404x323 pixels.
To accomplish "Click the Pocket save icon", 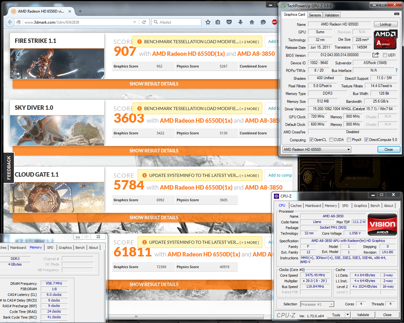I will pos(229,22).
